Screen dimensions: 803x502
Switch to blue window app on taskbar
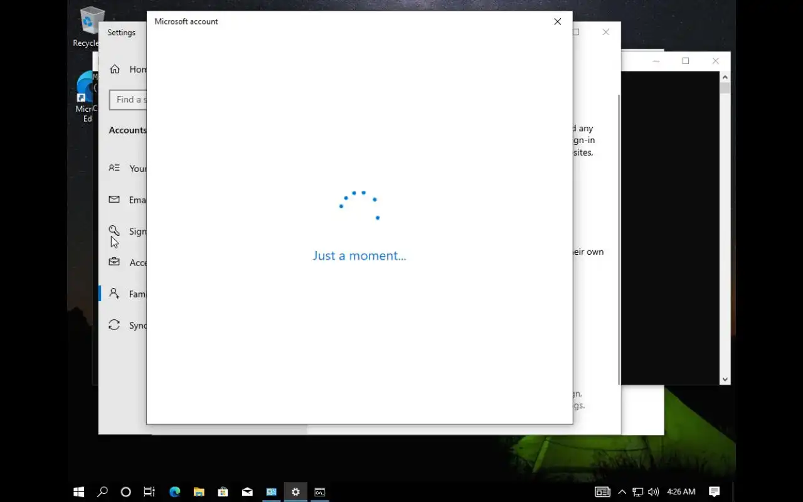coord(272,492)
